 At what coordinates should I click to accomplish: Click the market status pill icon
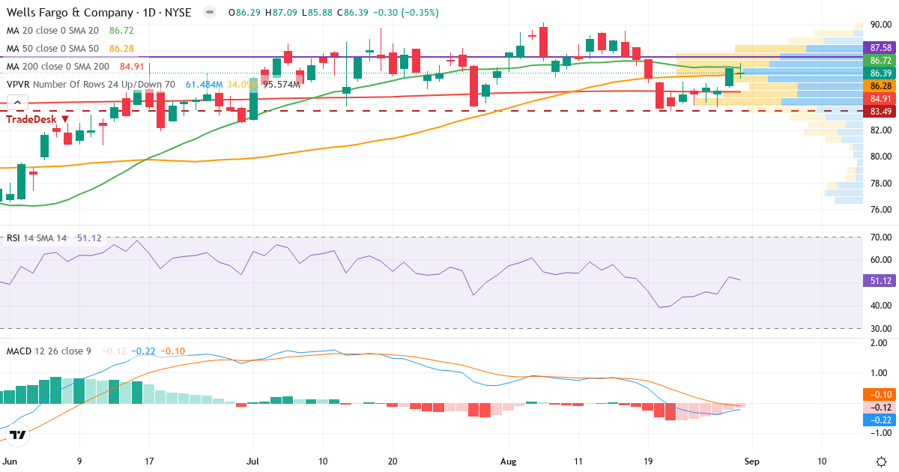tap(210, 13)
